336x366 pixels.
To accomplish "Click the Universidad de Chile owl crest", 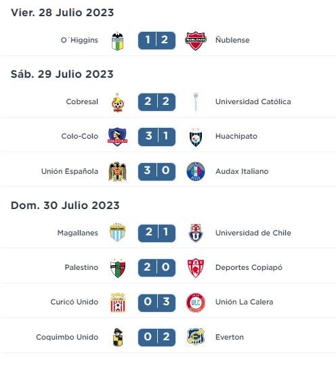I will (196, 233).
